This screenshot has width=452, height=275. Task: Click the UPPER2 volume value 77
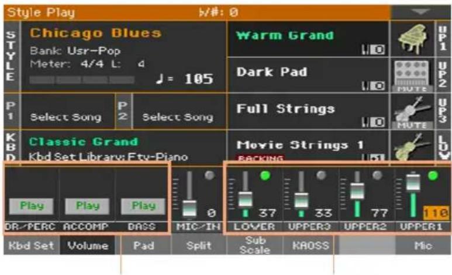[x=379, y=213]
